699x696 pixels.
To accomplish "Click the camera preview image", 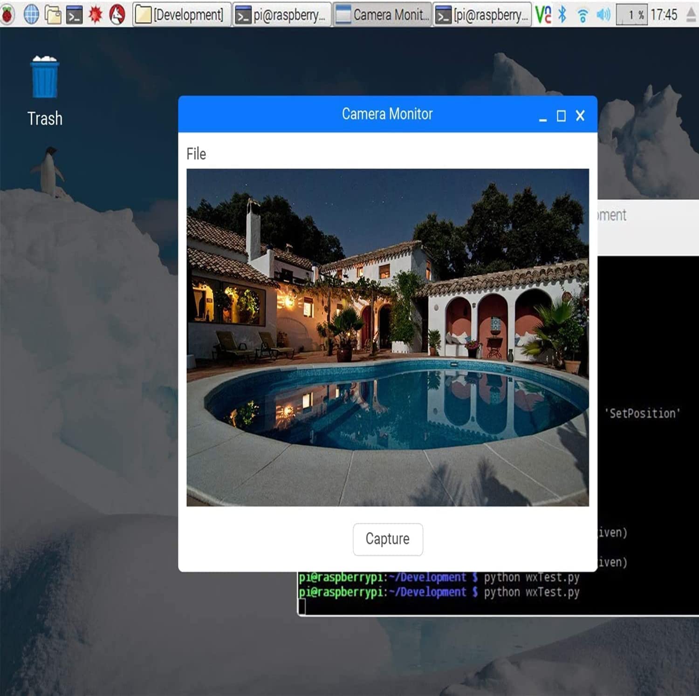I will (388, 337).
